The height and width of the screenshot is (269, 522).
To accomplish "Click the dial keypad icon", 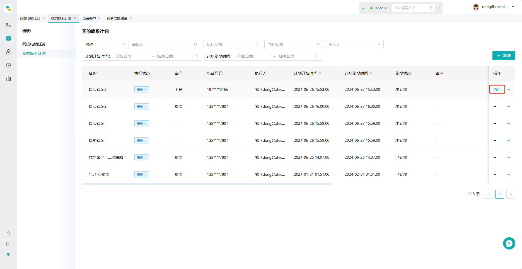I will [431, 8].
